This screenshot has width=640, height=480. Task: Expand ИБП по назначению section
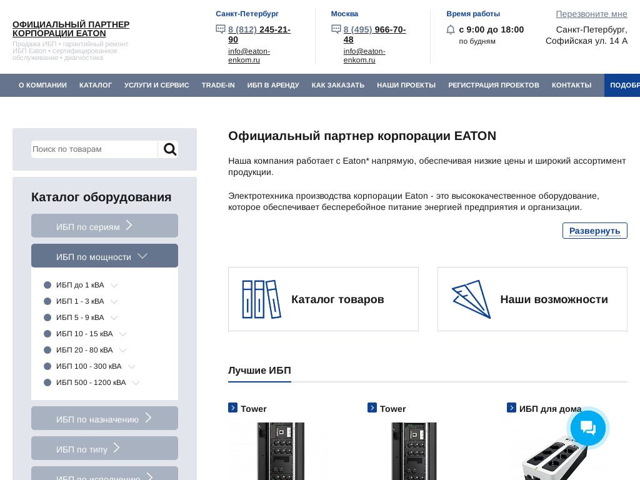pyautogui.click(x=104, y=418)
